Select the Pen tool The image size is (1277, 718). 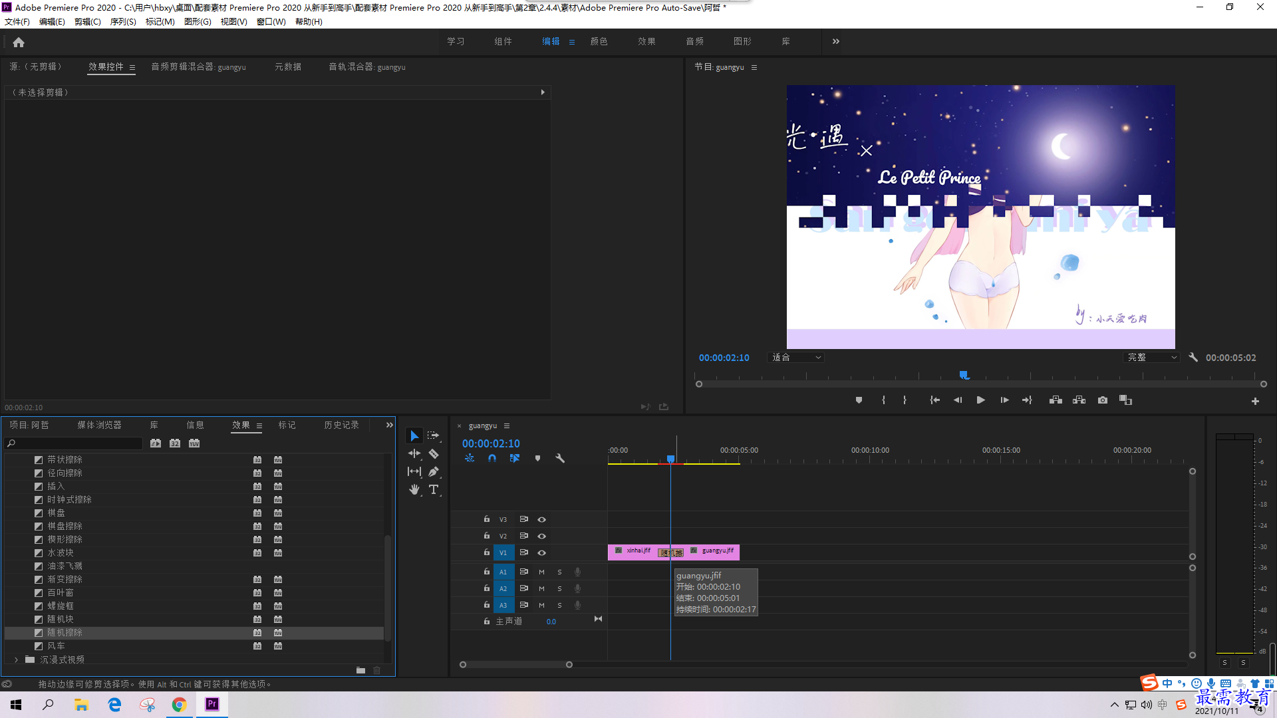[434, 471]
